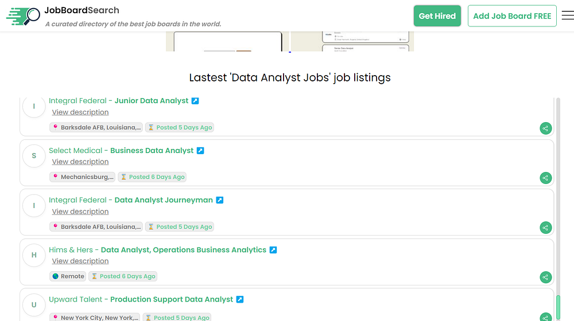Click Add Job Board FREE button

pyautogui.click(x=512, y=16)
